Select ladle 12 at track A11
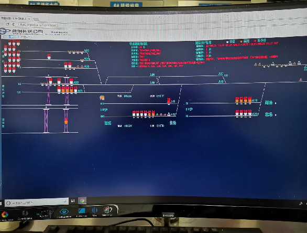Screen dimensions: 307x233 coord(169,101)
